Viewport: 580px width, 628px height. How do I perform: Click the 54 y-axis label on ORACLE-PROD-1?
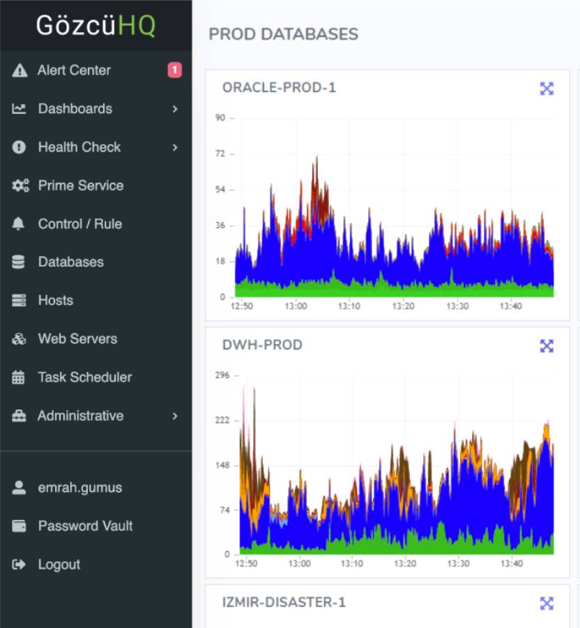point(220,189)
